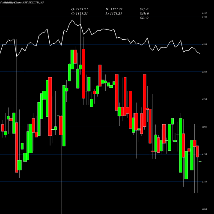Viewport: 214px width, 214px height.
Task: Select the high value H: 1171.21
Action: [114, 9]
